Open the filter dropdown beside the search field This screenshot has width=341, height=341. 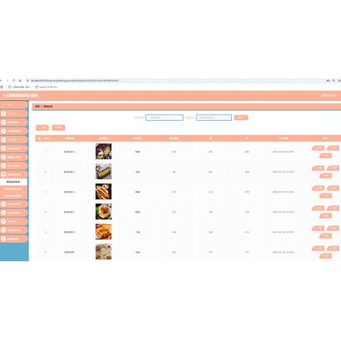(x=213, y=117)
